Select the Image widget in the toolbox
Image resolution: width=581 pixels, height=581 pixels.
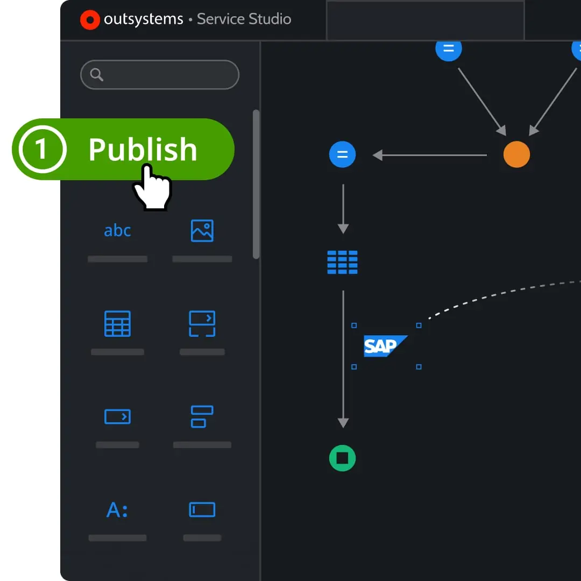pyautogui.click(x=202, y=230)
